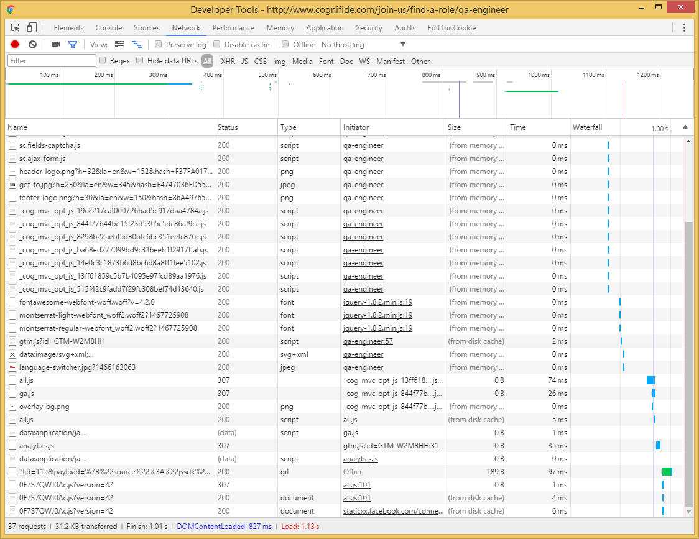Filter requests by CSS type
This screenshot has width=699, height=539.
pyautogui.click(x=261, y=61)
